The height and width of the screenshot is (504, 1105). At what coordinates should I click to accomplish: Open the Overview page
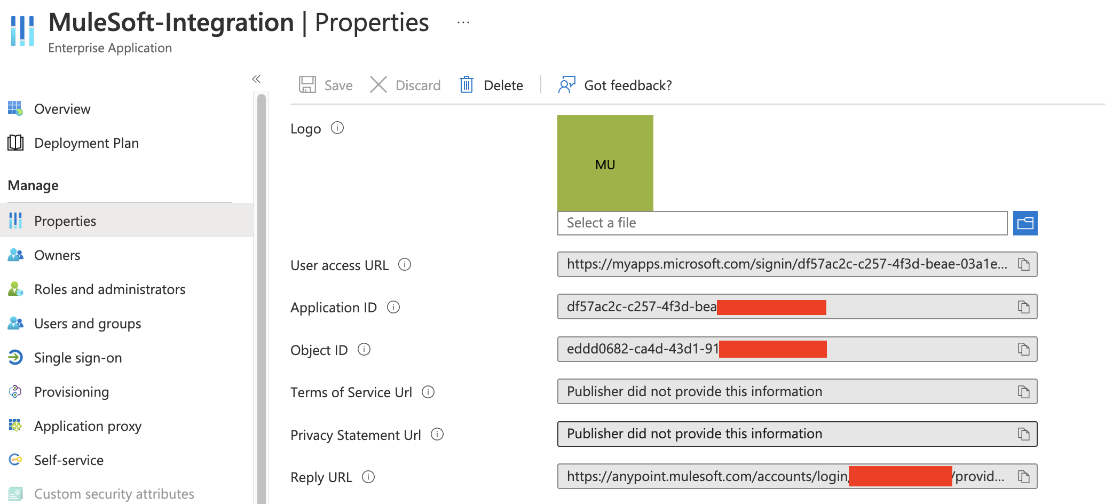(62, 109)
